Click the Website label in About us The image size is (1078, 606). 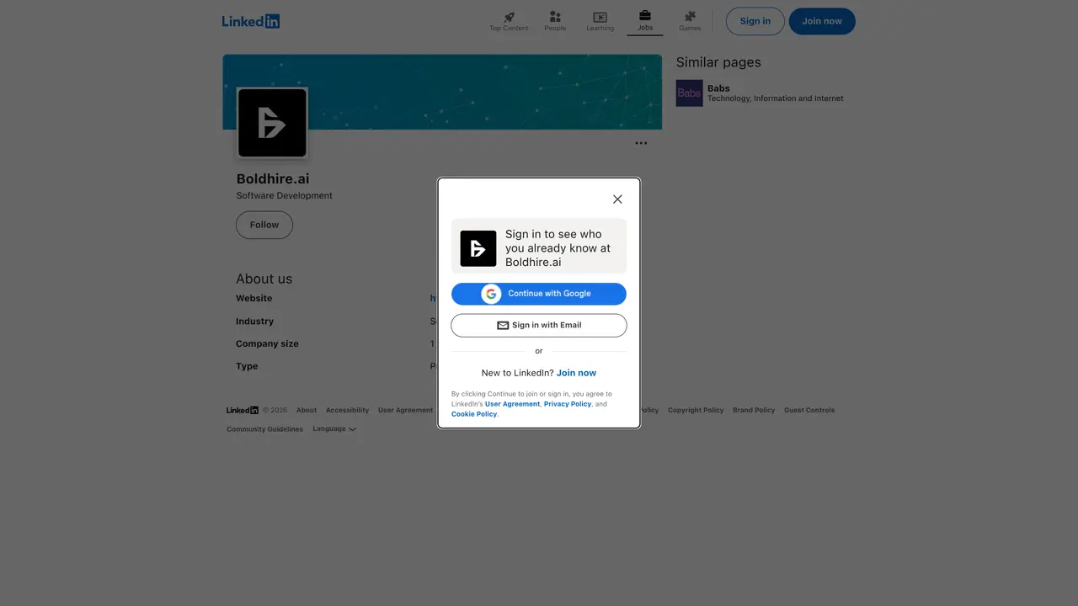coord(254,299)
